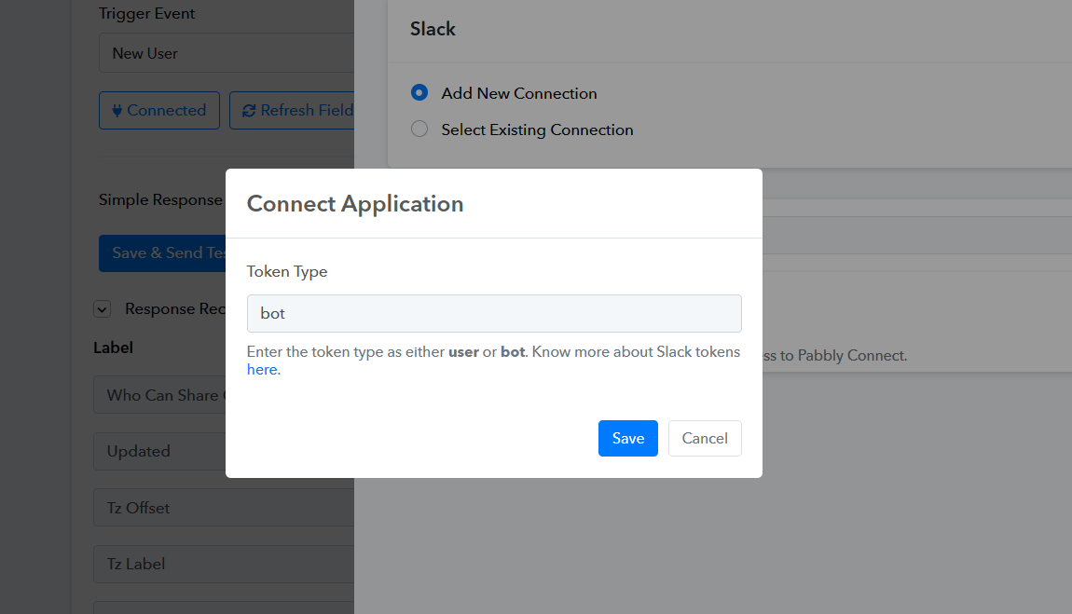Screen dimensions: 1072x614
Task: Open the 'here' link about Slack tokens
Action: pyautogui.click(x=262, y=370)
